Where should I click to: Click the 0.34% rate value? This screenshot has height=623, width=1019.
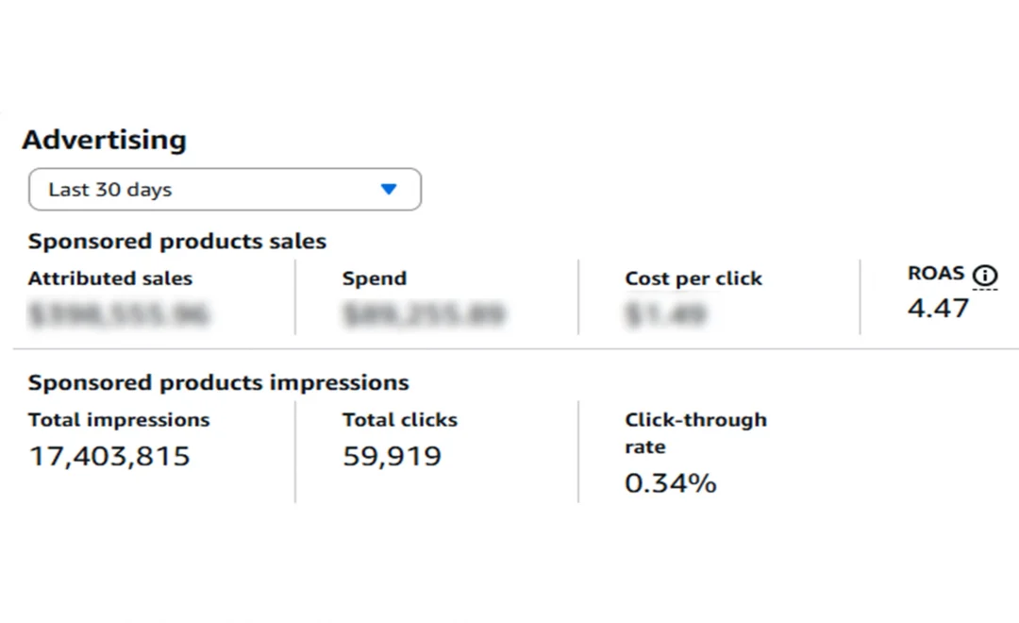671,483
